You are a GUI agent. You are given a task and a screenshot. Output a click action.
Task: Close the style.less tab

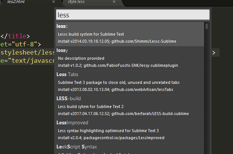point(114,2)
